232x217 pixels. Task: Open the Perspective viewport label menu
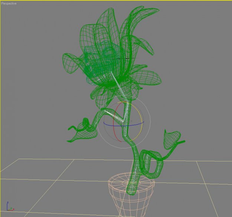9,4
